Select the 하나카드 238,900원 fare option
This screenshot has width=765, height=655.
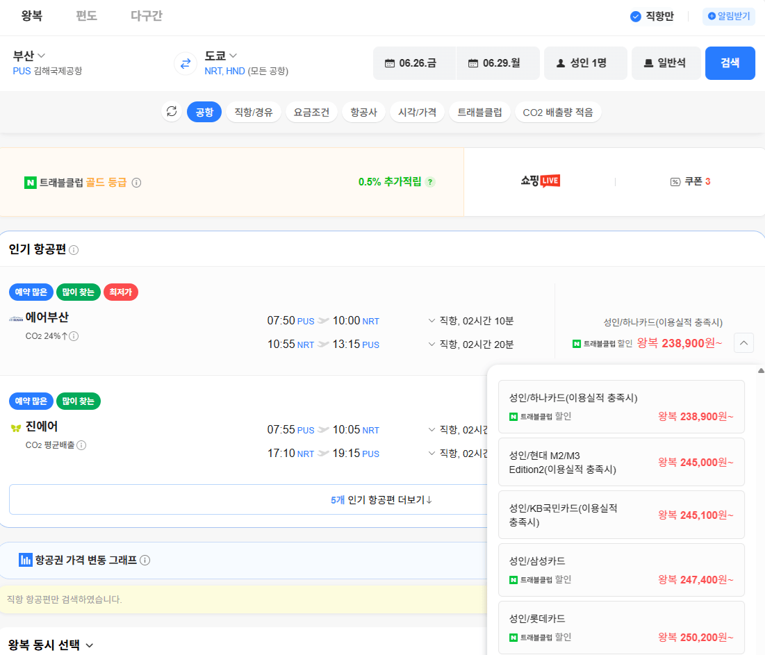[621, 407]
